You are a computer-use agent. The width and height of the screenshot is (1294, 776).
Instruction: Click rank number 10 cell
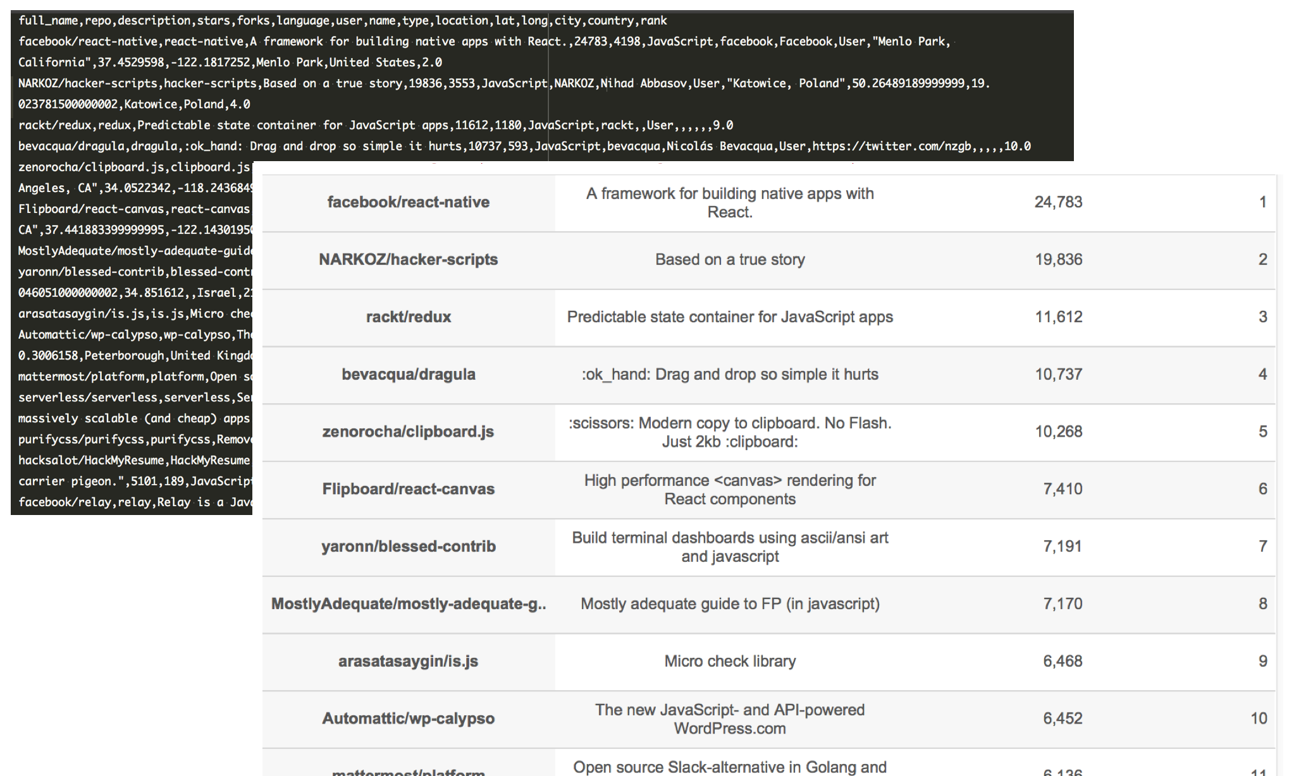click(1258, 719)
